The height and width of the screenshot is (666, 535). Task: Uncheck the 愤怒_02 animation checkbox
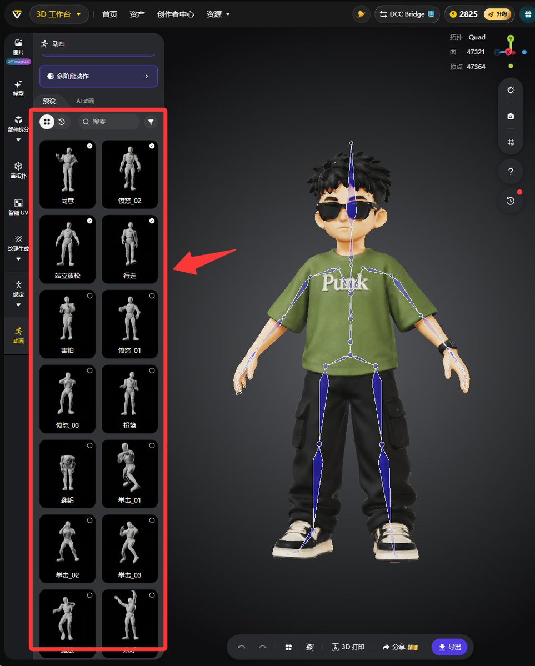tap(152, 146)
